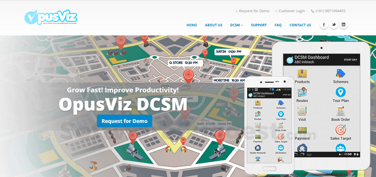
Task: Open the Facebook social icon
Action: click(x=324, y=25)
